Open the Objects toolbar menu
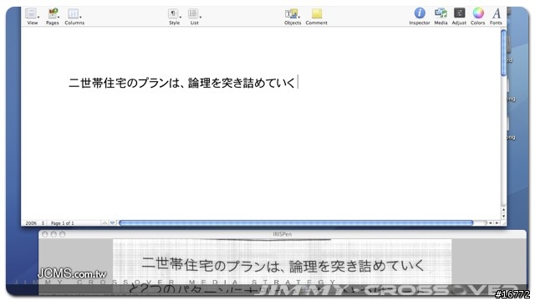535x301 pixels. (293, 16)
